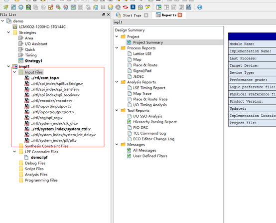
Task: Collapse the Project section in Design Summary
Action: [x=117, y=36]
